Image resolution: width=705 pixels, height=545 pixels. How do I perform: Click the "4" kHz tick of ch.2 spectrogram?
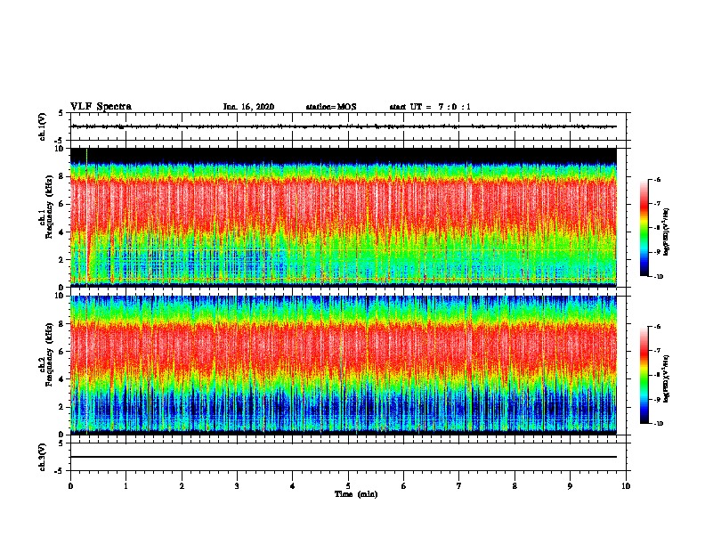[62, 379]
